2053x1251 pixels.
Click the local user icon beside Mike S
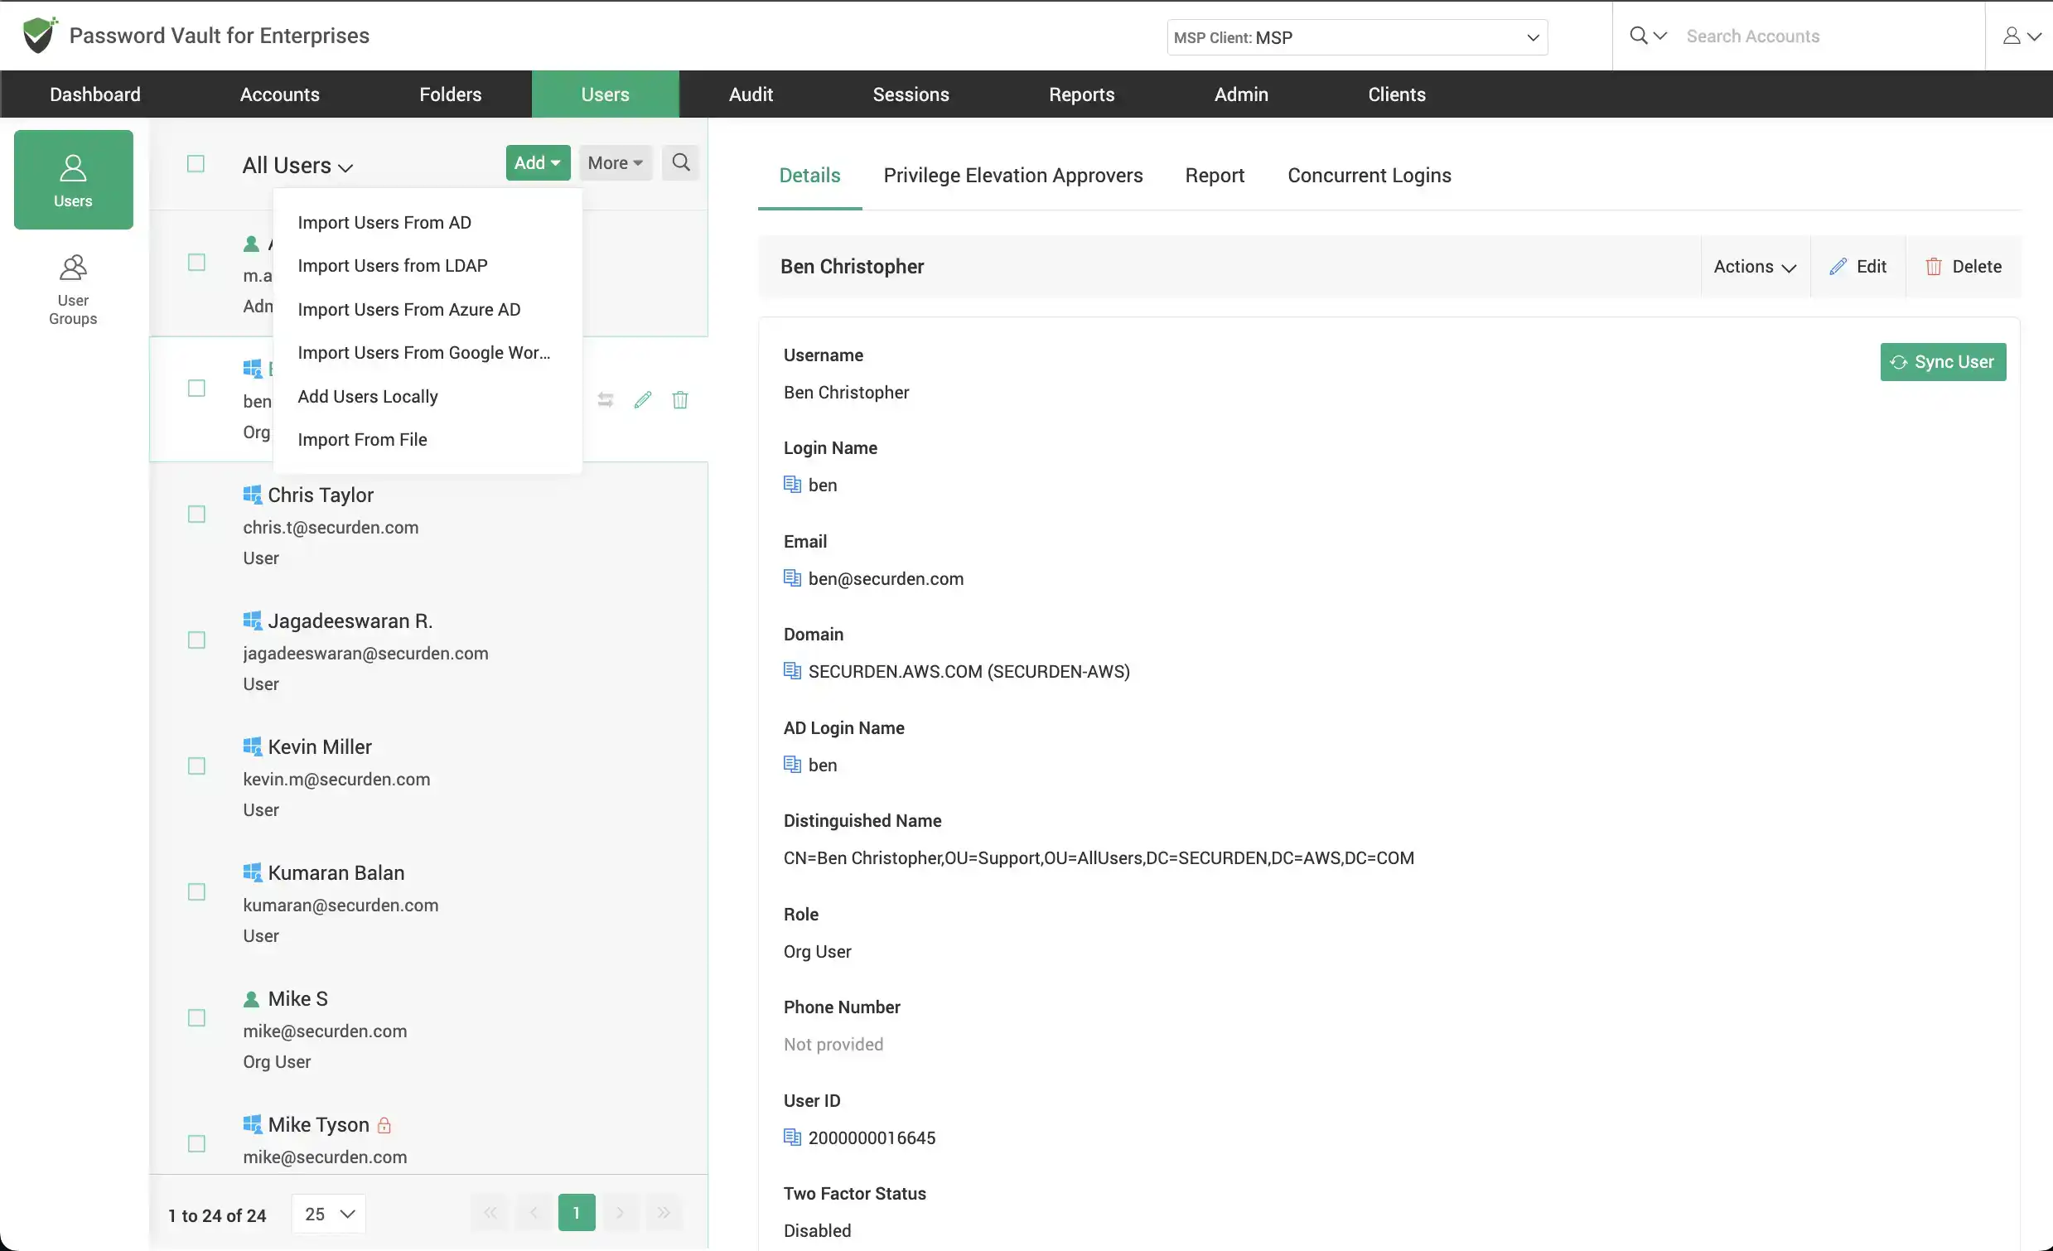(252, 997)
